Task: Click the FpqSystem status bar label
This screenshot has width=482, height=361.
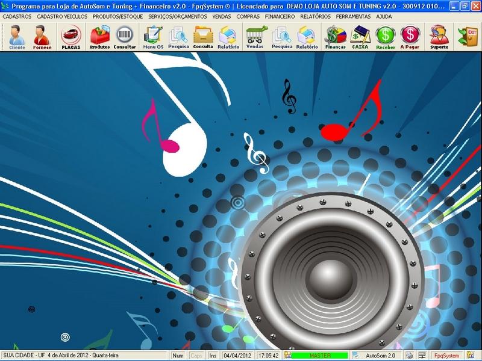Action: pyautogui.click(x=446, y=356)
